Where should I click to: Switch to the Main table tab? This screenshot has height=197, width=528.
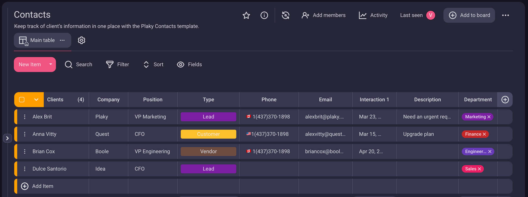click(42, 40)
